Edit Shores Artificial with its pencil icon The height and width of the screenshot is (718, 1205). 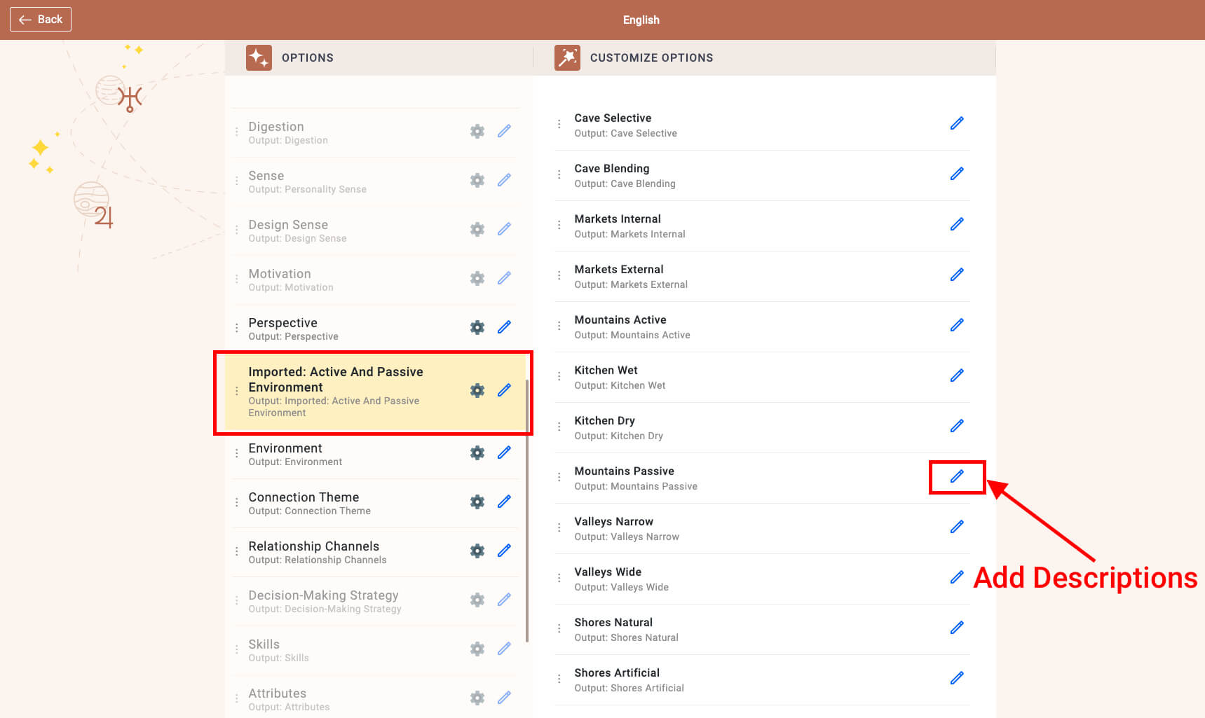point(957,678)
